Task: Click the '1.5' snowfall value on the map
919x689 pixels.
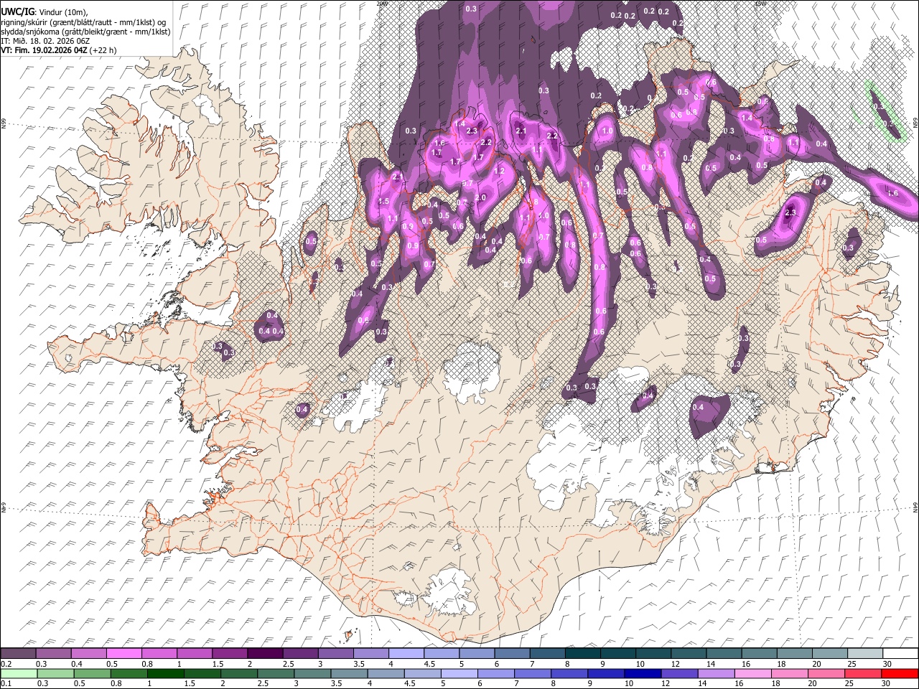Action: coord(383,202)
